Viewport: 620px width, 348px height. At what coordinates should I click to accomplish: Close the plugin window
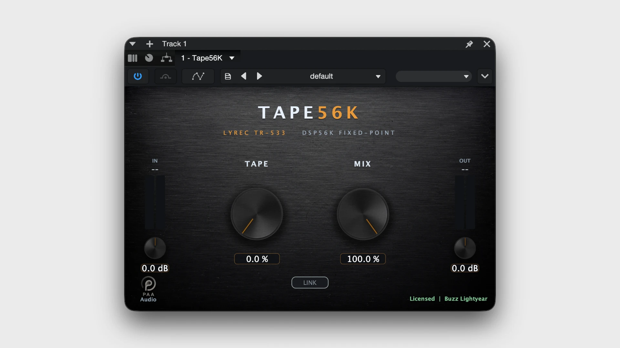pos(487,44)
